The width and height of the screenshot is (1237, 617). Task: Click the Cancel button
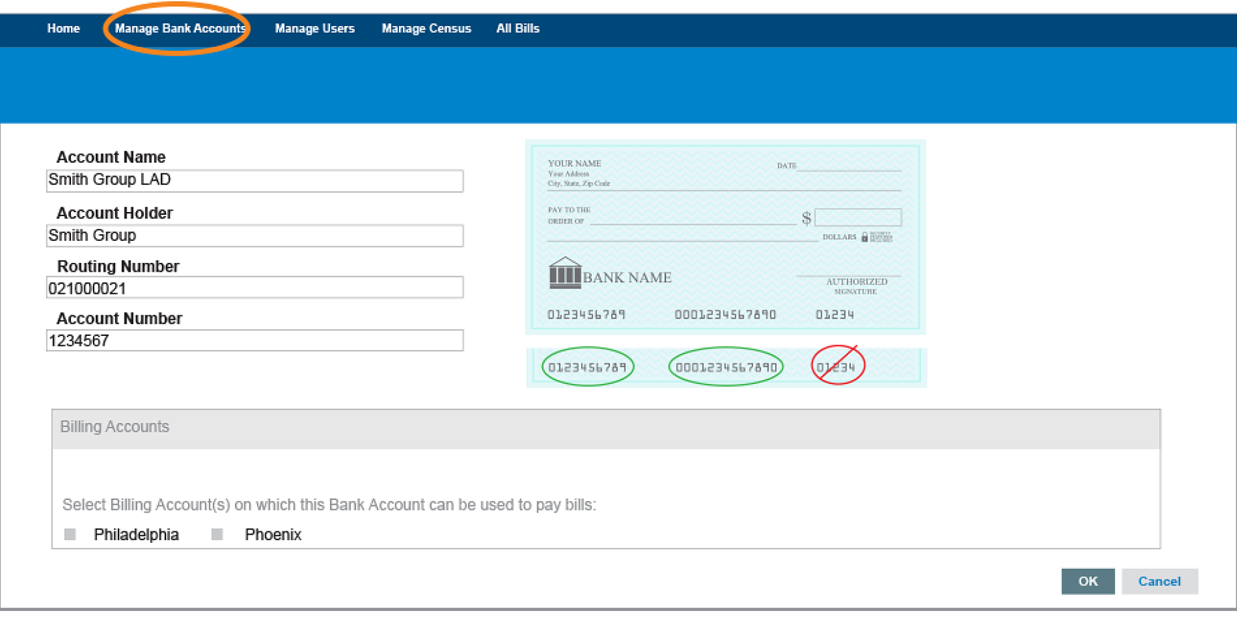pos(1159,581)
